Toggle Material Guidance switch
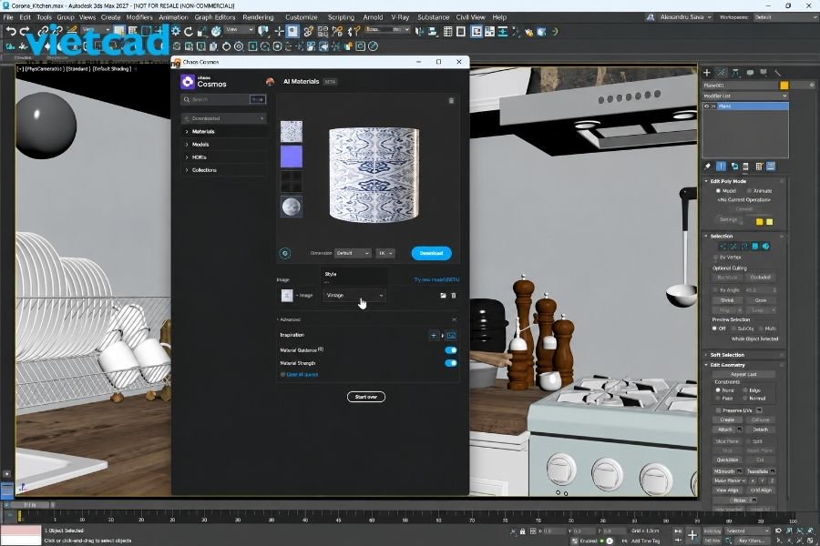The width and height of the screenshot is (820, 546). pyautogui.click(x=451, y=350)
